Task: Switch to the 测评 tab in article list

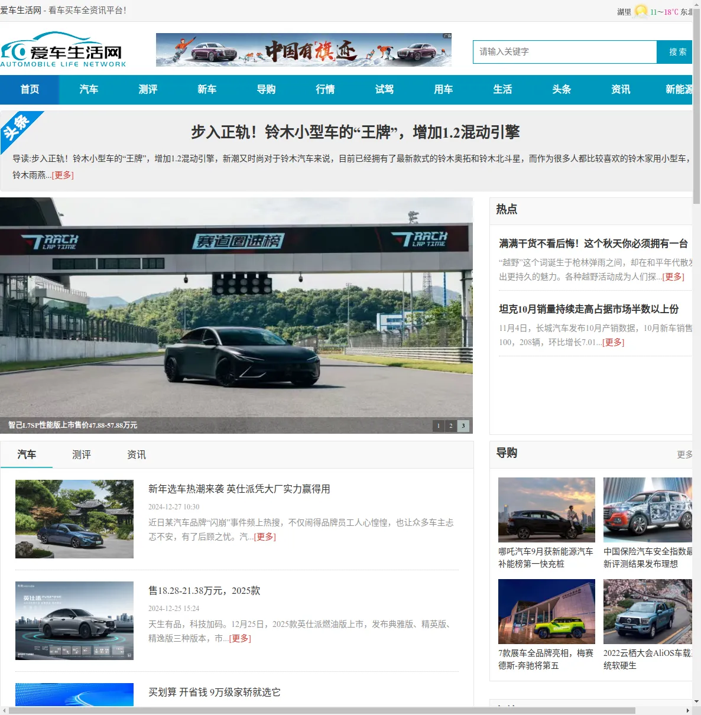Action: (x=82, y=454)
